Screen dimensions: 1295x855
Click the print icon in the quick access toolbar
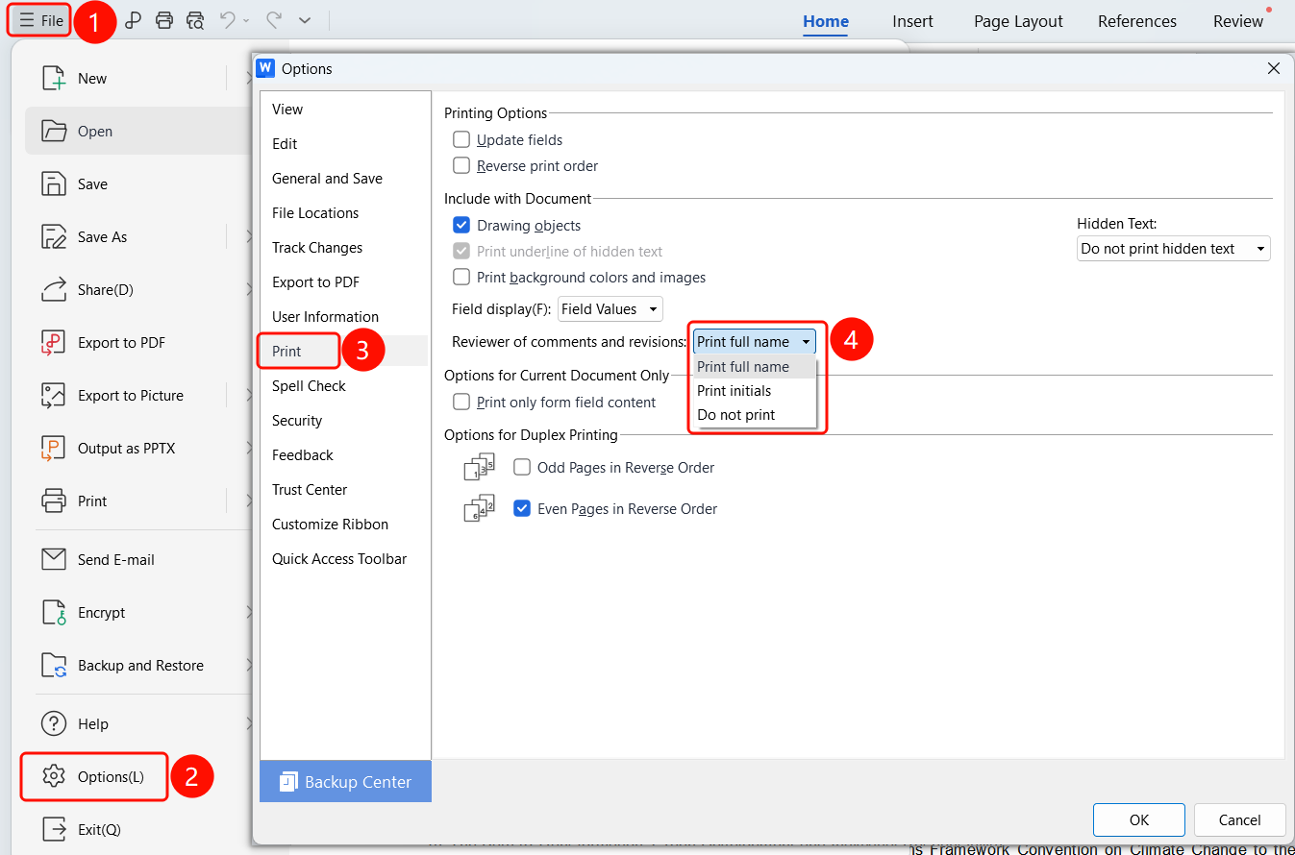pyautogui.click(x=164, y=20)
